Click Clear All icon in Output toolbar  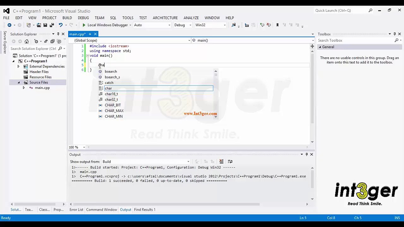point(221,161)
